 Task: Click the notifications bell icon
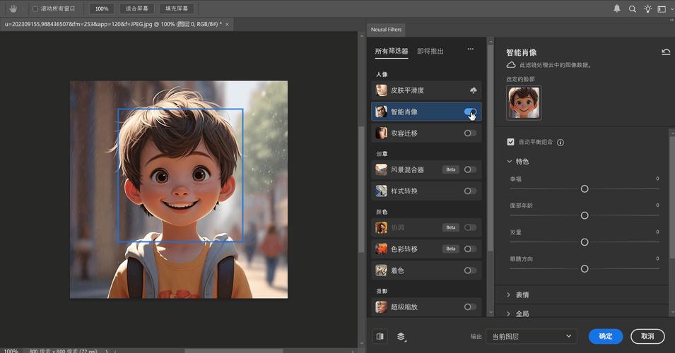616,8
